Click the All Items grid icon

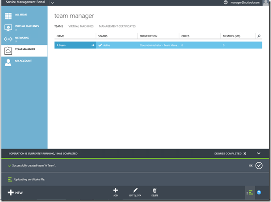point(8,16)
